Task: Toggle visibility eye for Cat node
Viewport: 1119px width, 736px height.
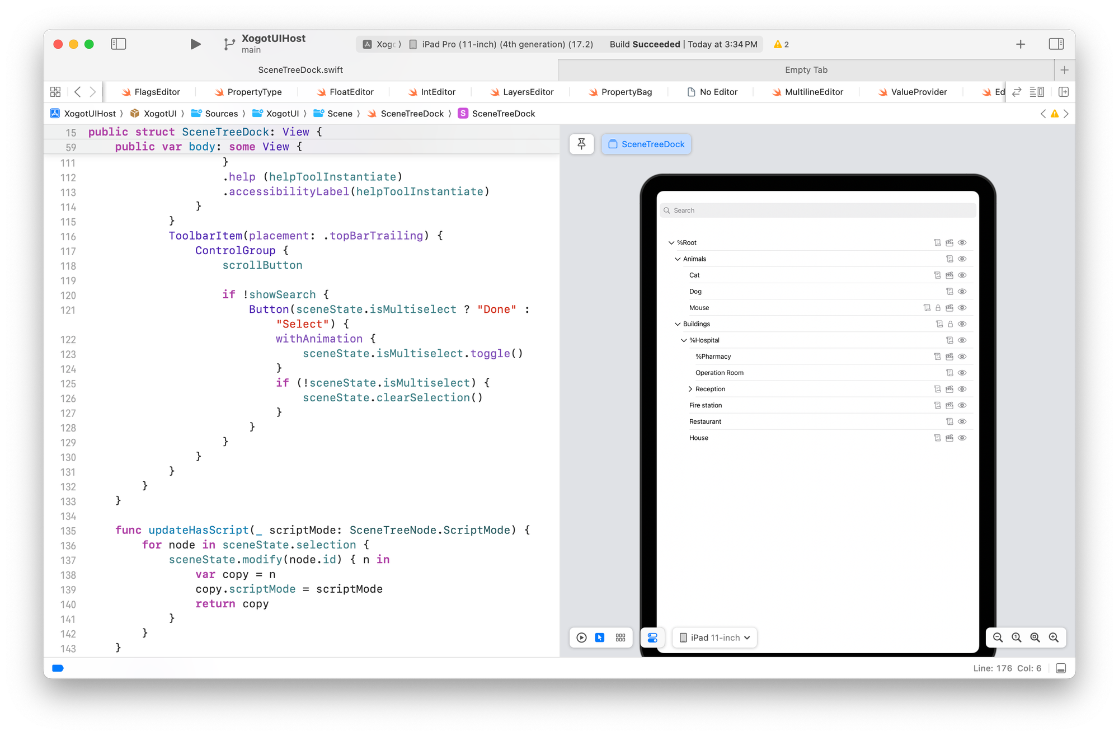Action: (962, 275)
